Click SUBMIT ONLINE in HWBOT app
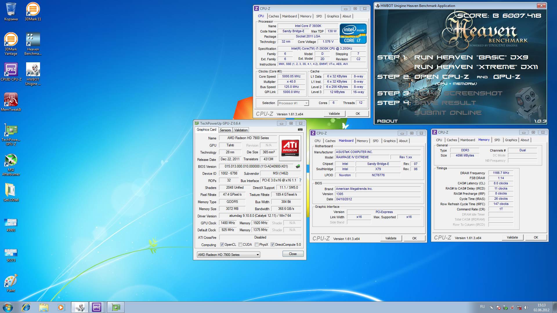Screen dimensions: 557x313 pos(448,113)
